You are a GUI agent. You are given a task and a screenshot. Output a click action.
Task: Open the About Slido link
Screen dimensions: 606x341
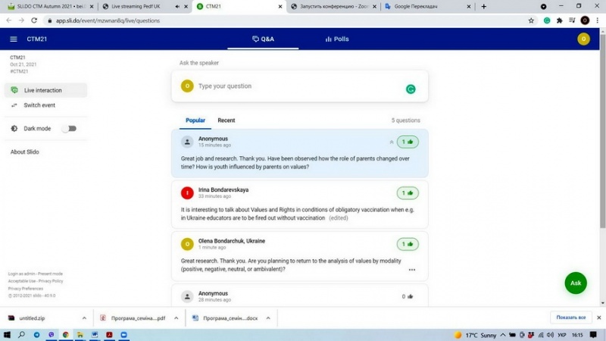tap(25, 152)
